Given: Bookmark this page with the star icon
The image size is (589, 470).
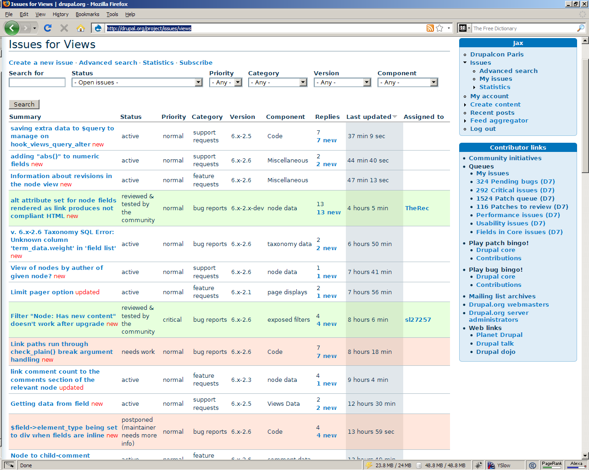Looking at the screenshot, I should [439, 28].
